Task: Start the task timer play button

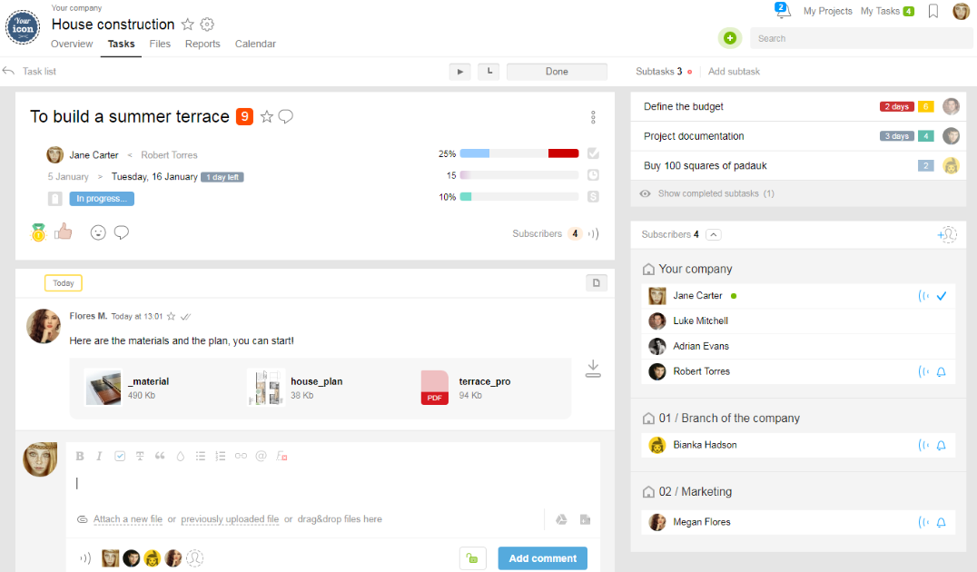Action: [459, 72]
